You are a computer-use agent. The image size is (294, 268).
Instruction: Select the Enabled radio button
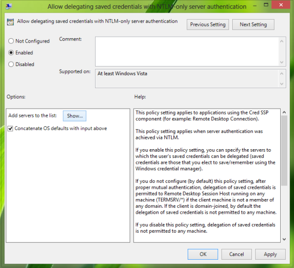click(11, 53)
